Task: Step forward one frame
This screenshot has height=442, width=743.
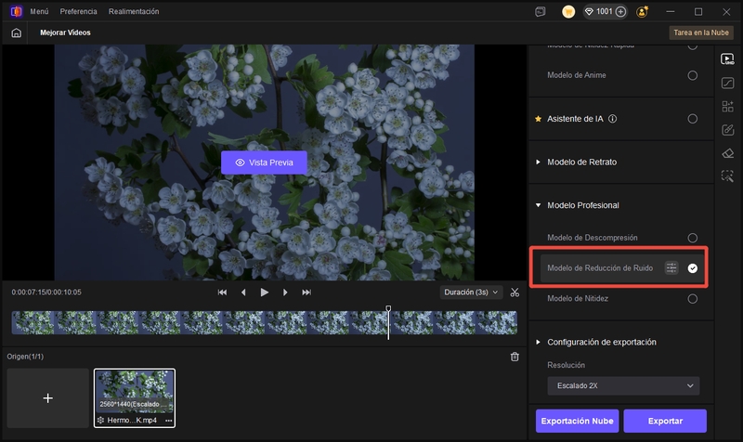Action: click(x=285, y=292)
